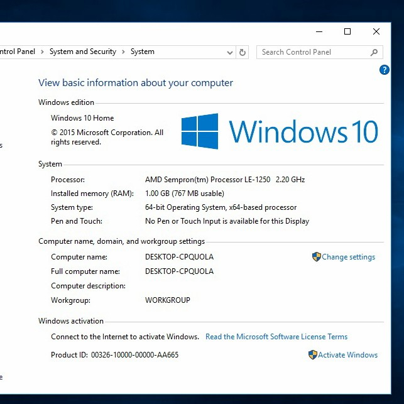Read the Microsoft Software License Terms
This screenshot has width=404, height=404.
click(x=276, y=337)
